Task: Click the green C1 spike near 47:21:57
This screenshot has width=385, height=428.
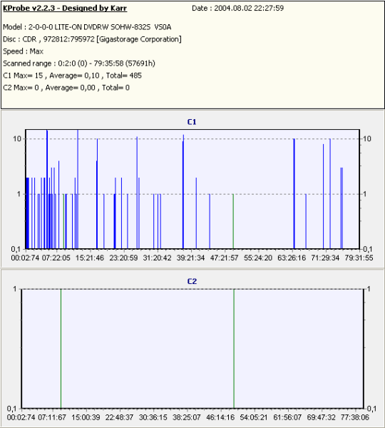Action: 233,221
